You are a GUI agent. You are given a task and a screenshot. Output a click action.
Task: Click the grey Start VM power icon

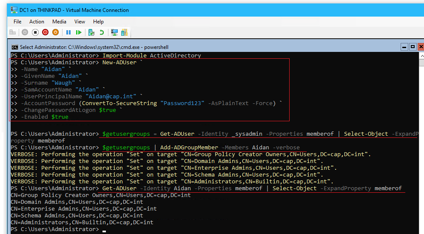(25, 32)
